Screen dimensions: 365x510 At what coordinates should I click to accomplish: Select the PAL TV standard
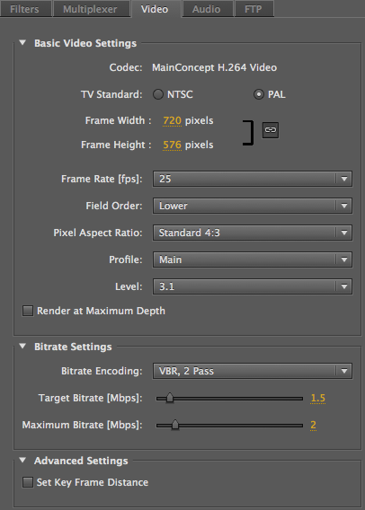pyautogui.click(x=259, y=94)
